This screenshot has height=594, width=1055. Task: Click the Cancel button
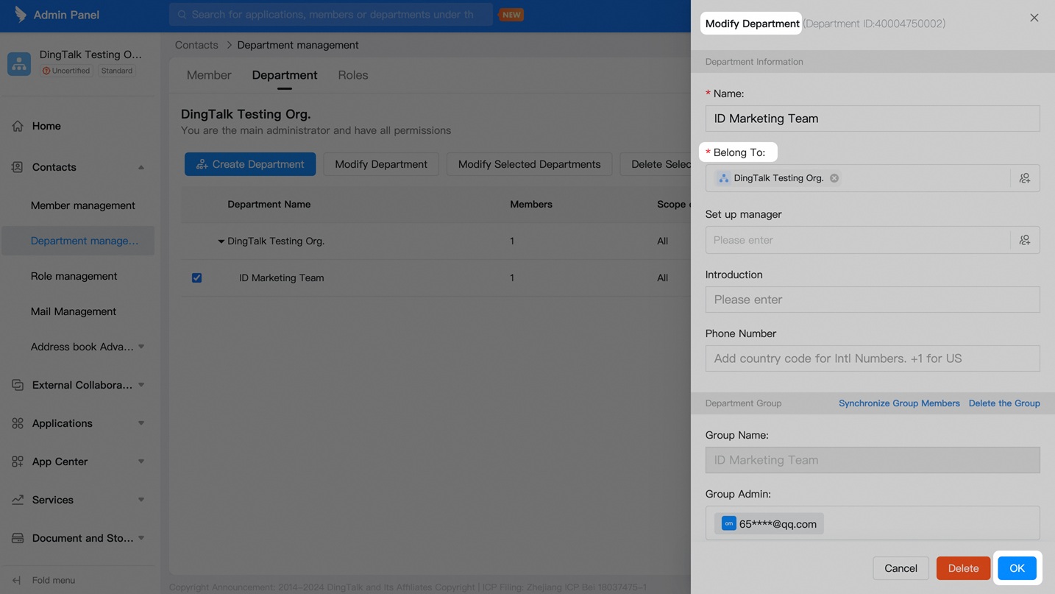[901, 568]
